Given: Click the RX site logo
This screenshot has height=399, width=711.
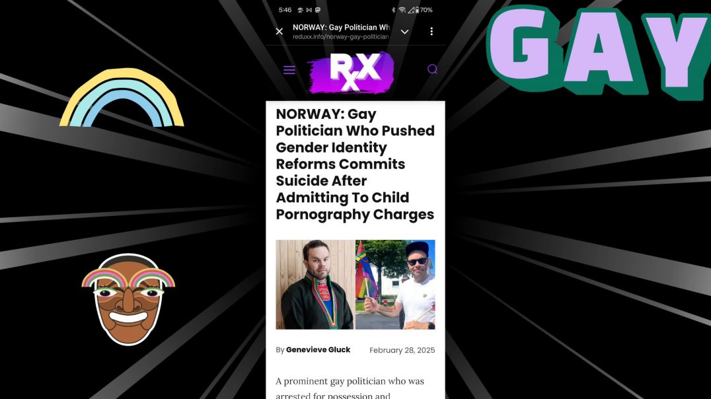Looking at the screenshot, I should click(352, 71).
